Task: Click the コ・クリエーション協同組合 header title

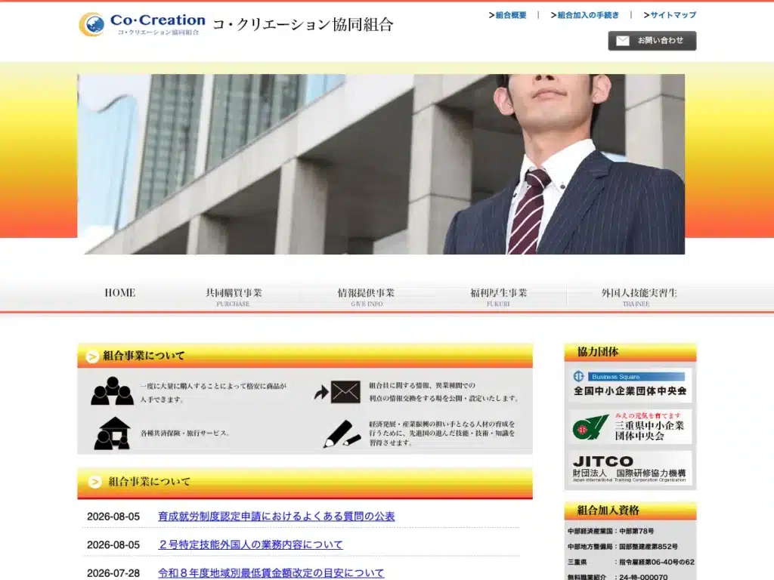Action: click(x=302, y=25)
